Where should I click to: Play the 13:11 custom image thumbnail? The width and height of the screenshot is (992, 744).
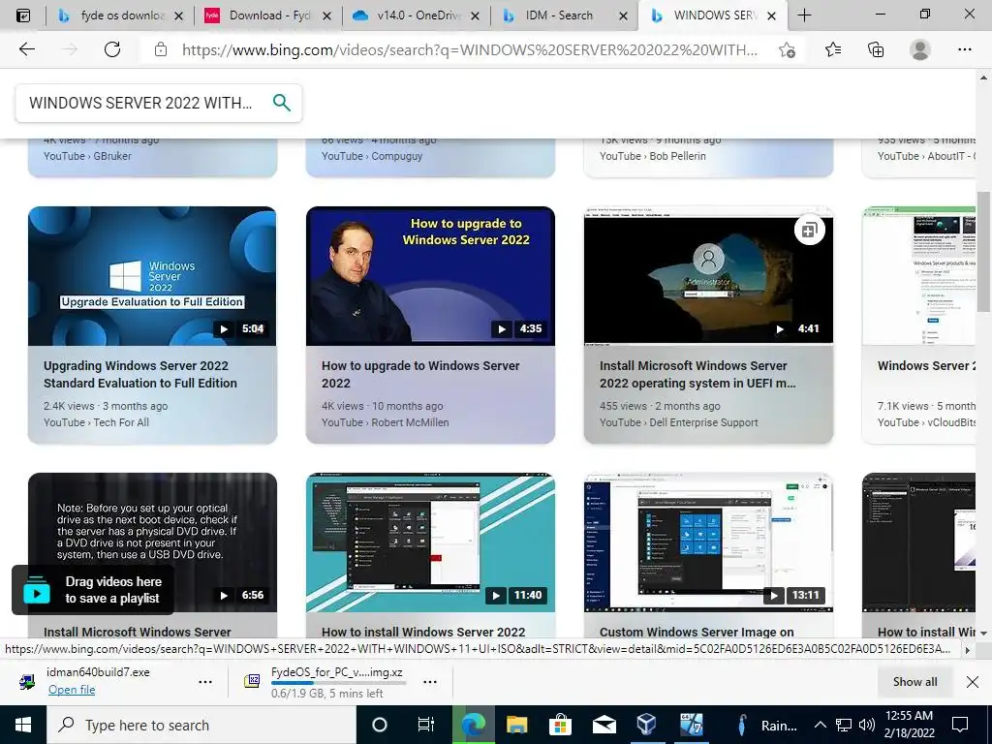point(708,542)
